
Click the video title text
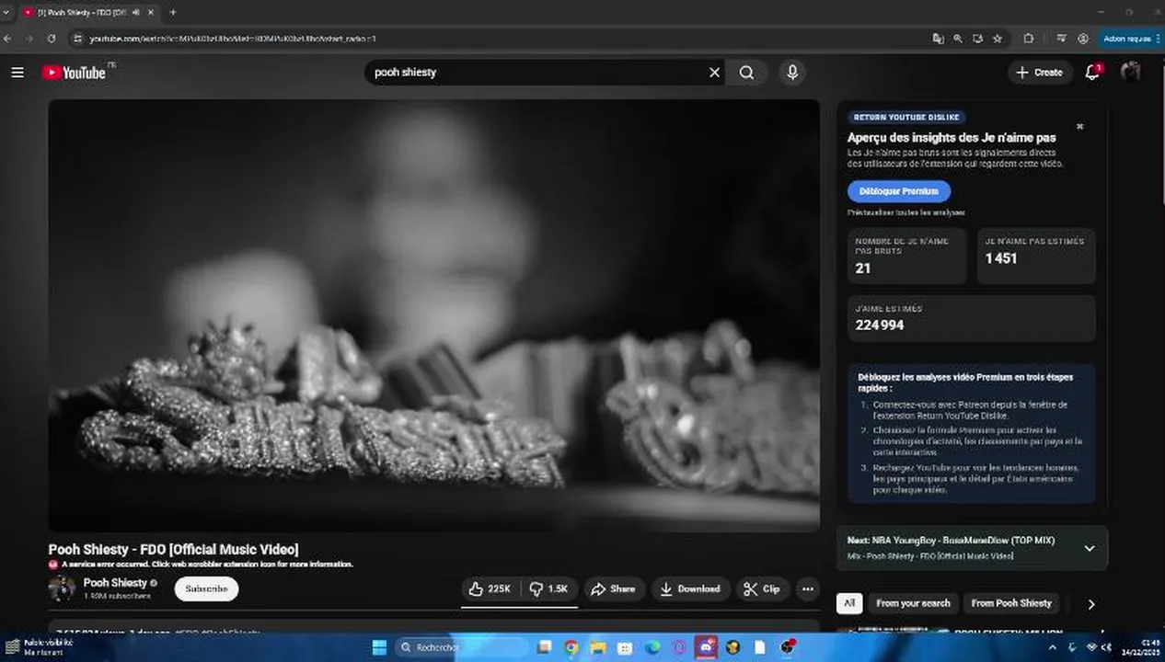pyautogui.click(x=173, y=549)
